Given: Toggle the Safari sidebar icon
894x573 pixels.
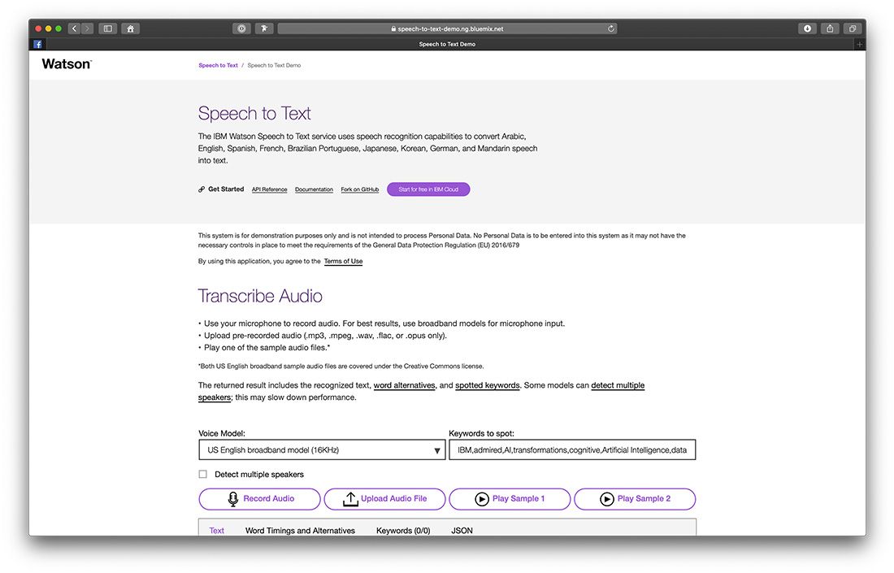Looking at the screenshot, I should tap(107, 28).
